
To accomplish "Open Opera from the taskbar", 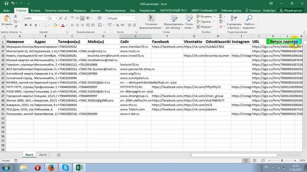I will pos(37,168).
